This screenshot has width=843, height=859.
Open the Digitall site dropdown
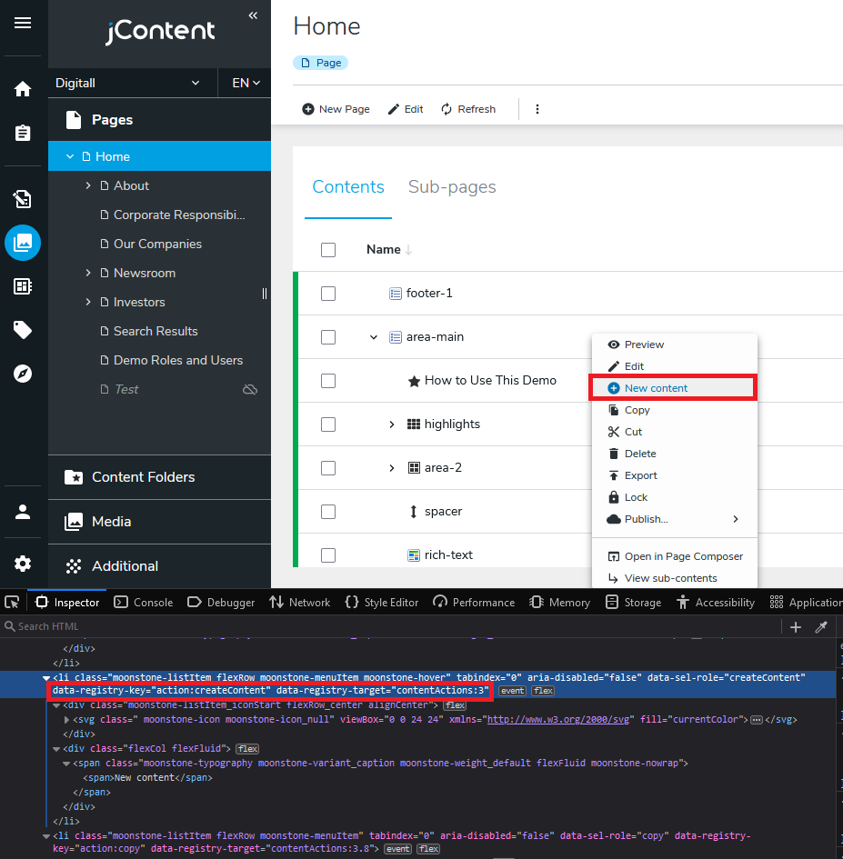(x=127, y=83)
